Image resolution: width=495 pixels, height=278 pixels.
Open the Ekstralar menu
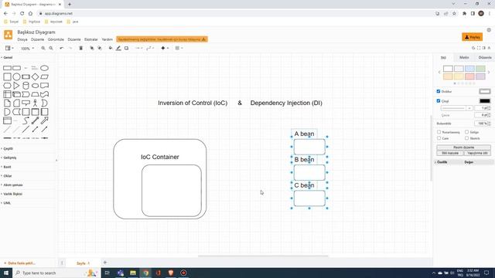coord(91,39)
